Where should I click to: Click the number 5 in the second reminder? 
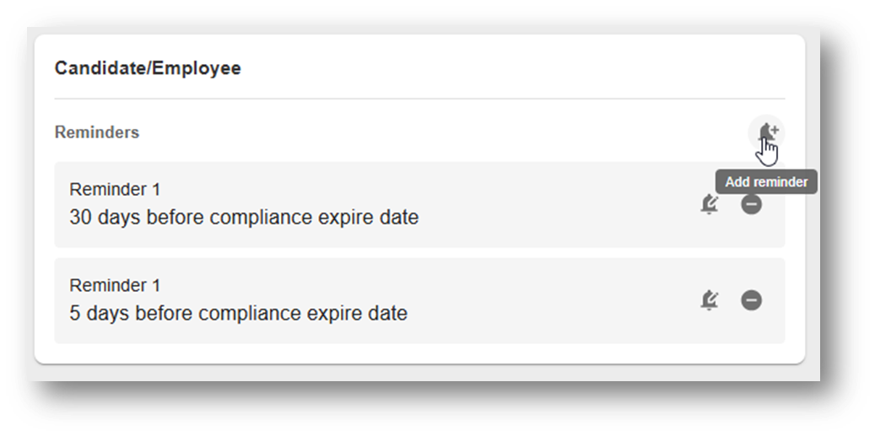(x=75, y=314)
